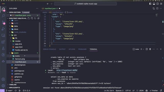This screenshot has height=92, width=164.
Task: Open the Extensions view
Action: [x=3, y=42]
